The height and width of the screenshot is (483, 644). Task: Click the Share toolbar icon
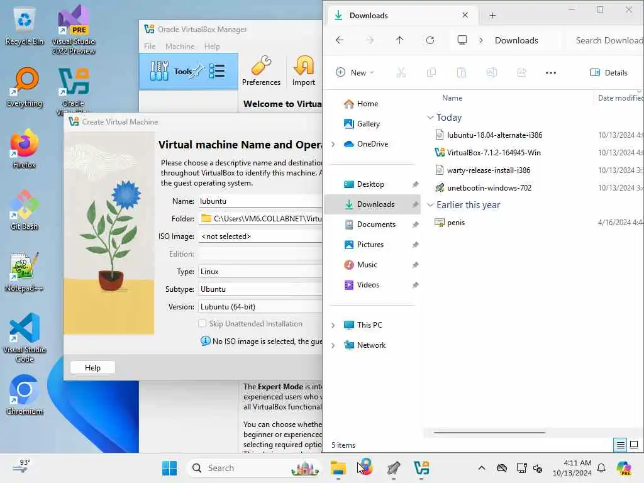521,73
